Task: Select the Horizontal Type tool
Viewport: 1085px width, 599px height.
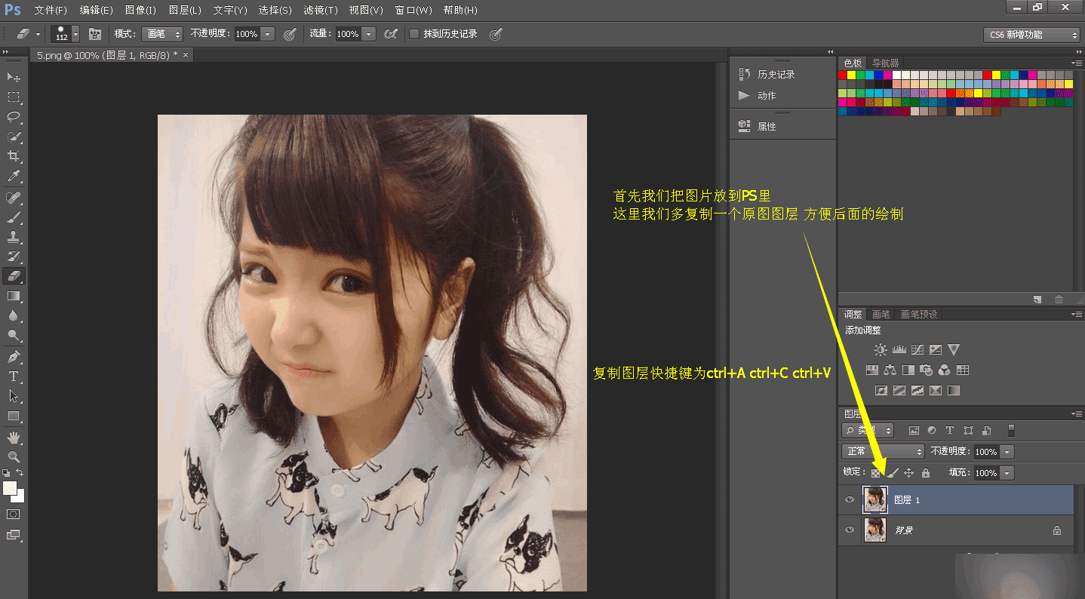Action: click(x=14, y=376)
